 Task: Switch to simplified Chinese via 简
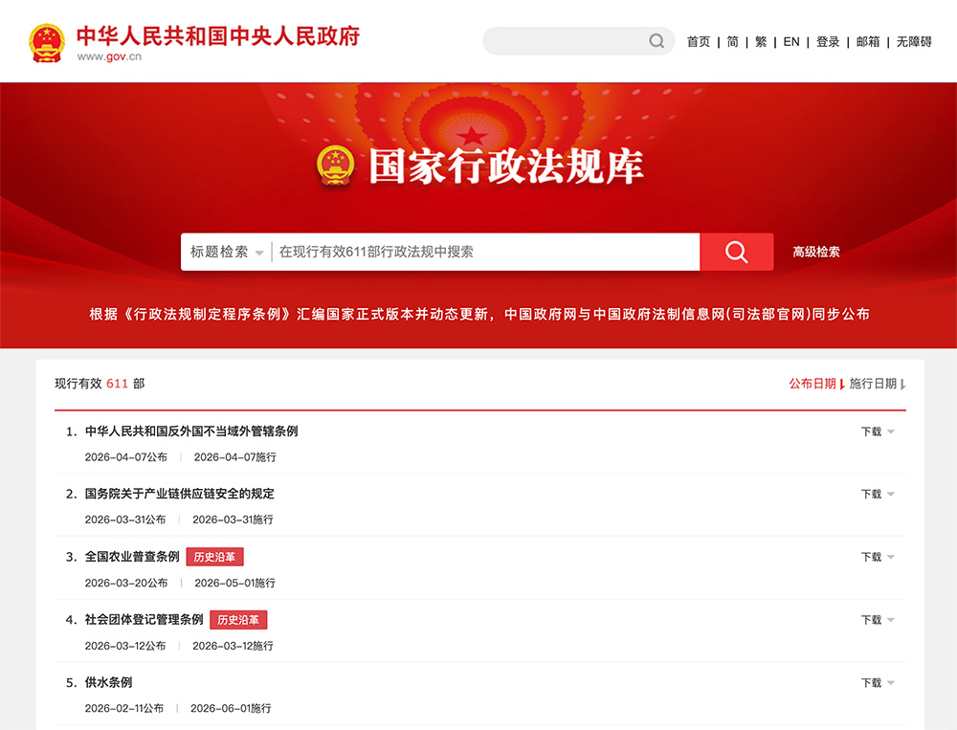click(732, 41)
